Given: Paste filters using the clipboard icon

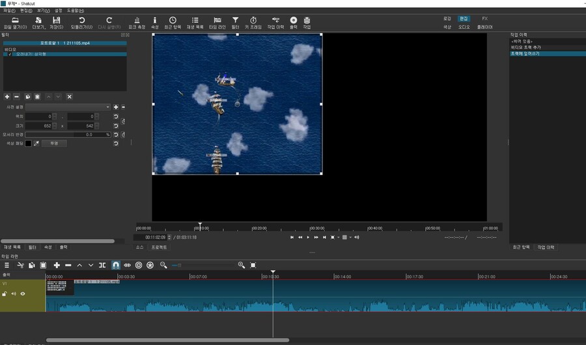Looking at the screenshot, I should click(37, 97).
